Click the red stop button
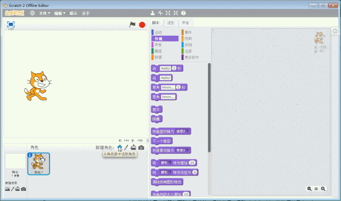 [x=142, y=25]
